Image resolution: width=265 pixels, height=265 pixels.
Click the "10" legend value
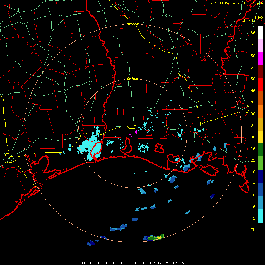tap(253, 195)
